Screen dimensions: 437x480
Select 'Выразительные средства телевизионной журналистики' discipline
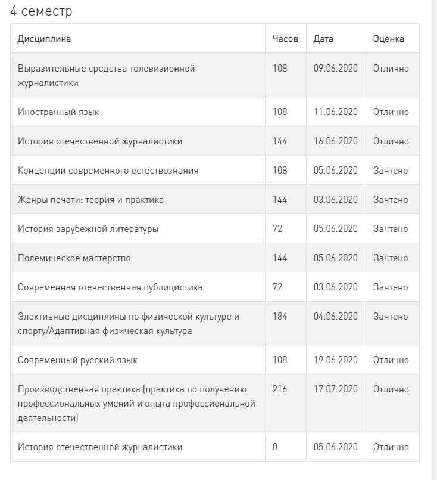pos(107,76)
